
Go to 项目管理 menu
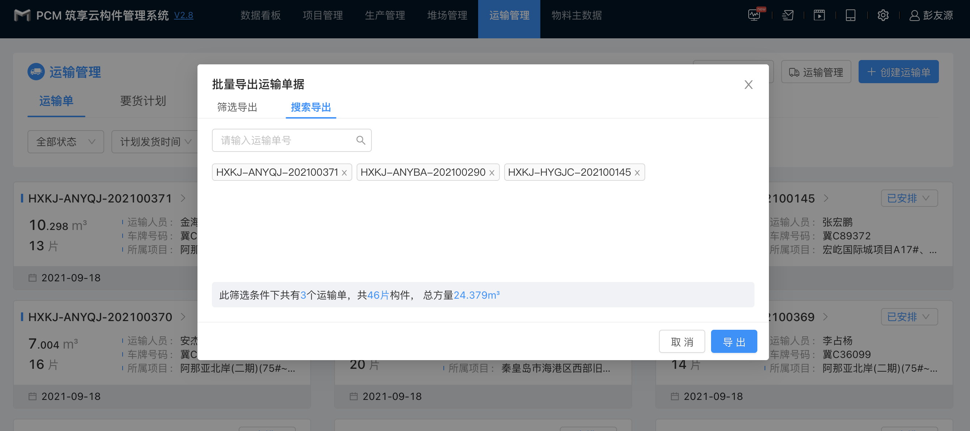(x=323, y=16)
